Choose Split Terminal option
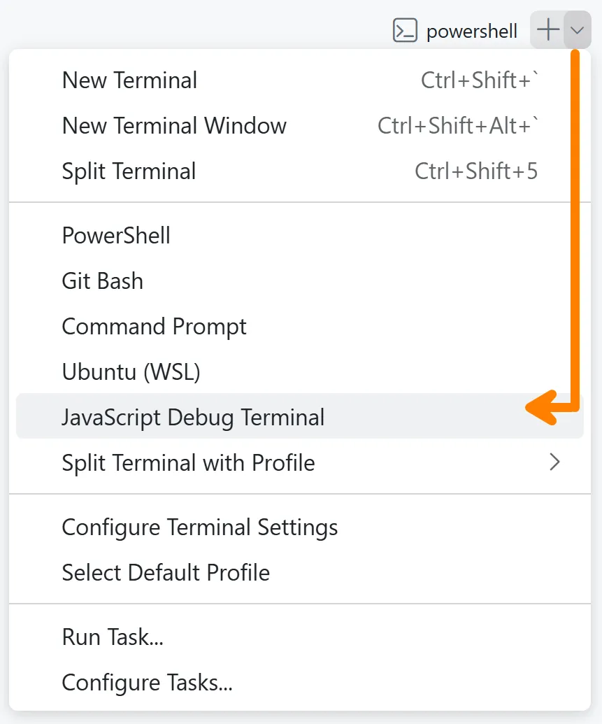 [129, 171]
